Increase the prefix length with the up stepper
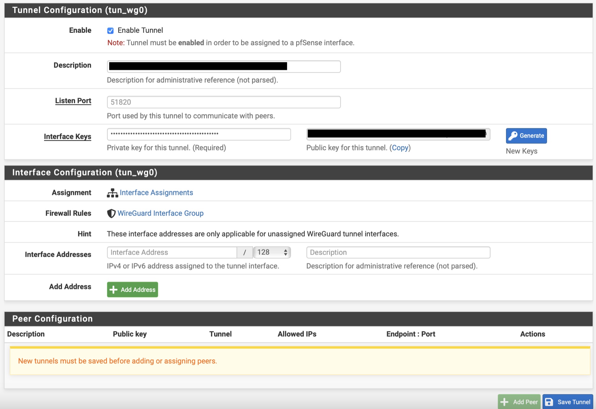The width and height of the screenshot is (596, 409). [285, 250]
